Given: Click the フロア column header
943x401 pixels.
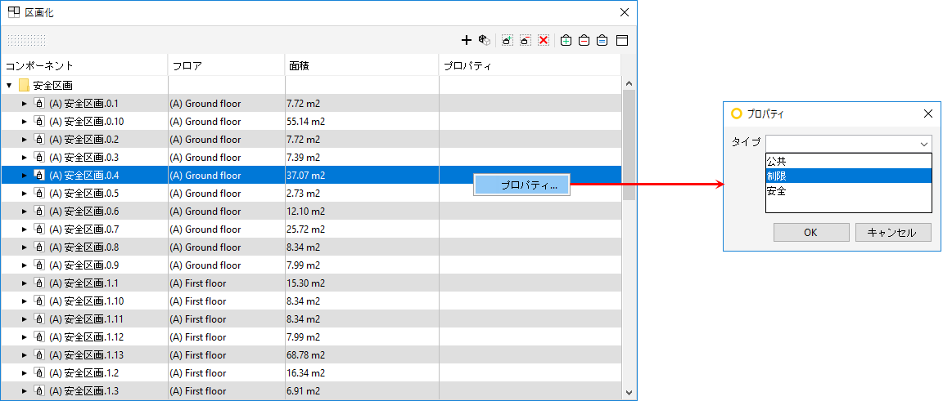Looking at the screenshot, I should pyautogui.click(x=226, y=66).
